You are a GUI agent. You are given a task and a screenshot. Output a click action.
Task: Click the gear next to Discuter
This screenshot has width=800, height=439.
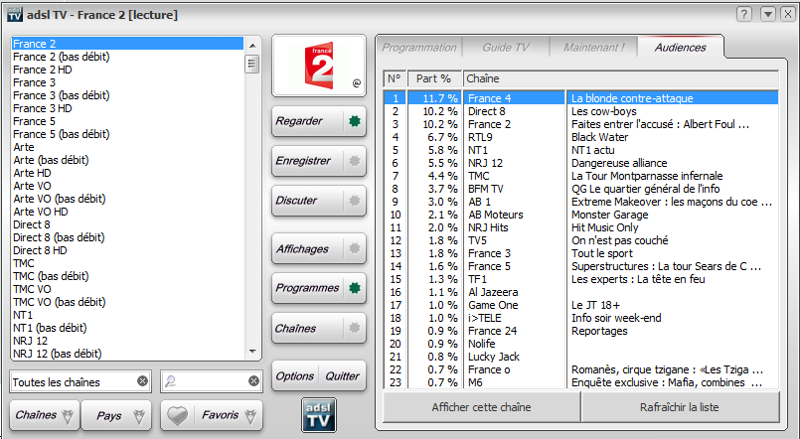coord(355,201)
